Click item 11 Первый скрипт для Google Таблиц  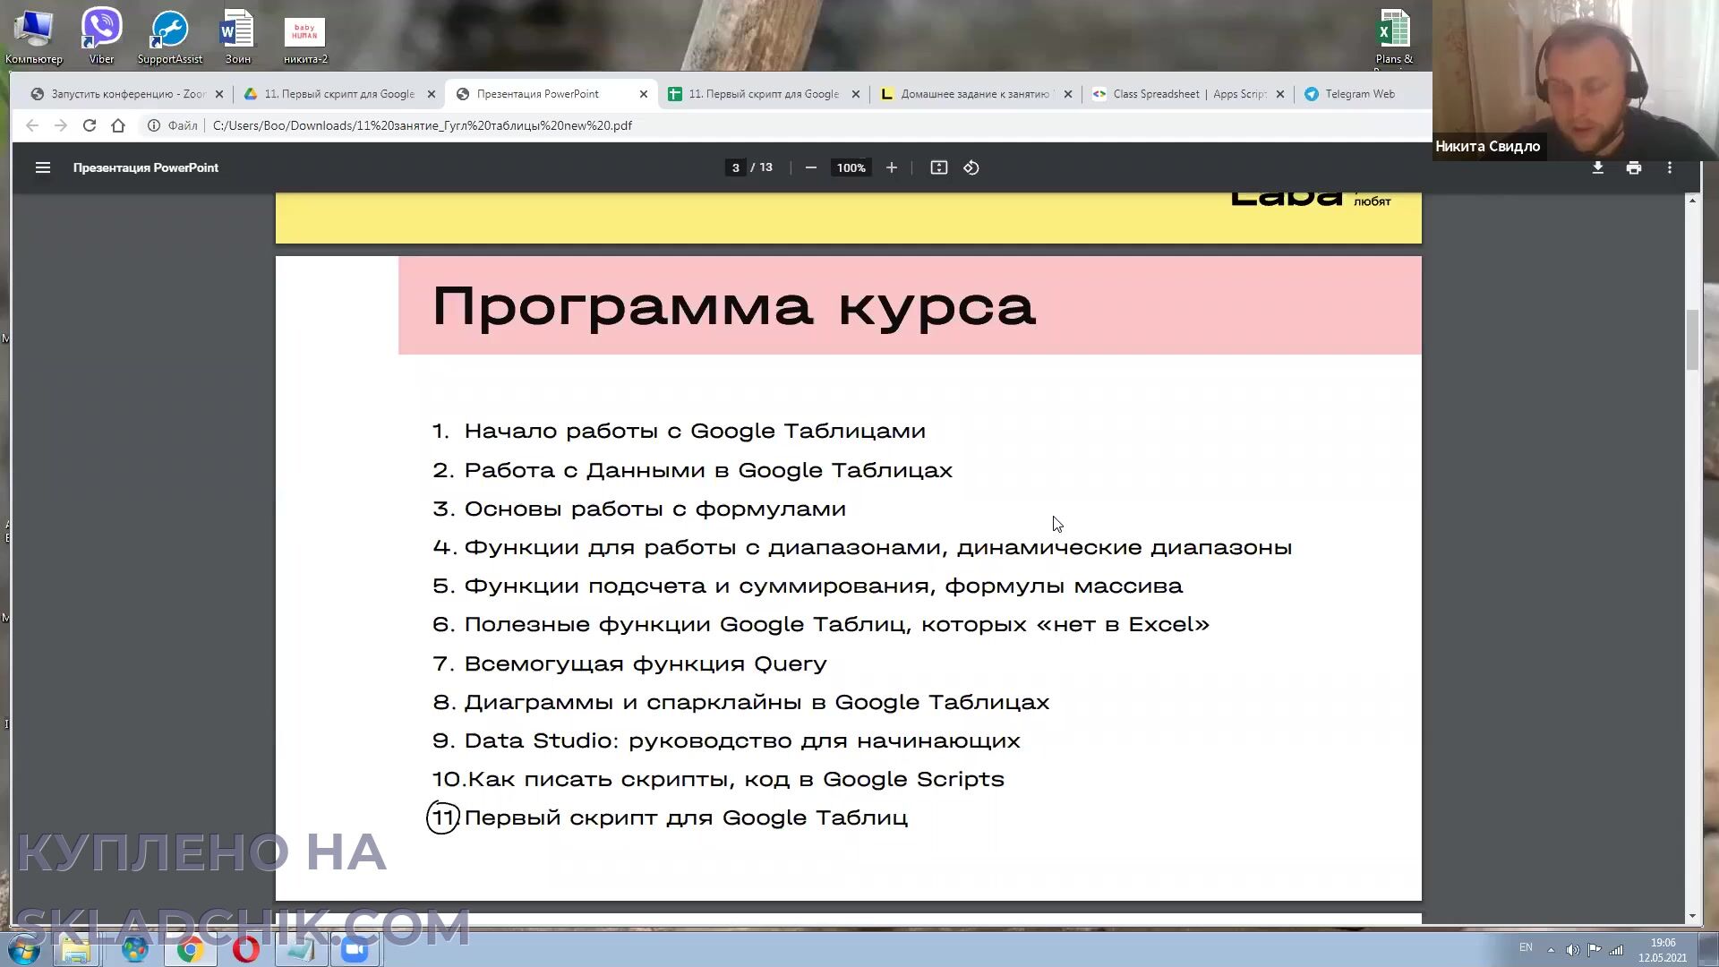(668, 817)
